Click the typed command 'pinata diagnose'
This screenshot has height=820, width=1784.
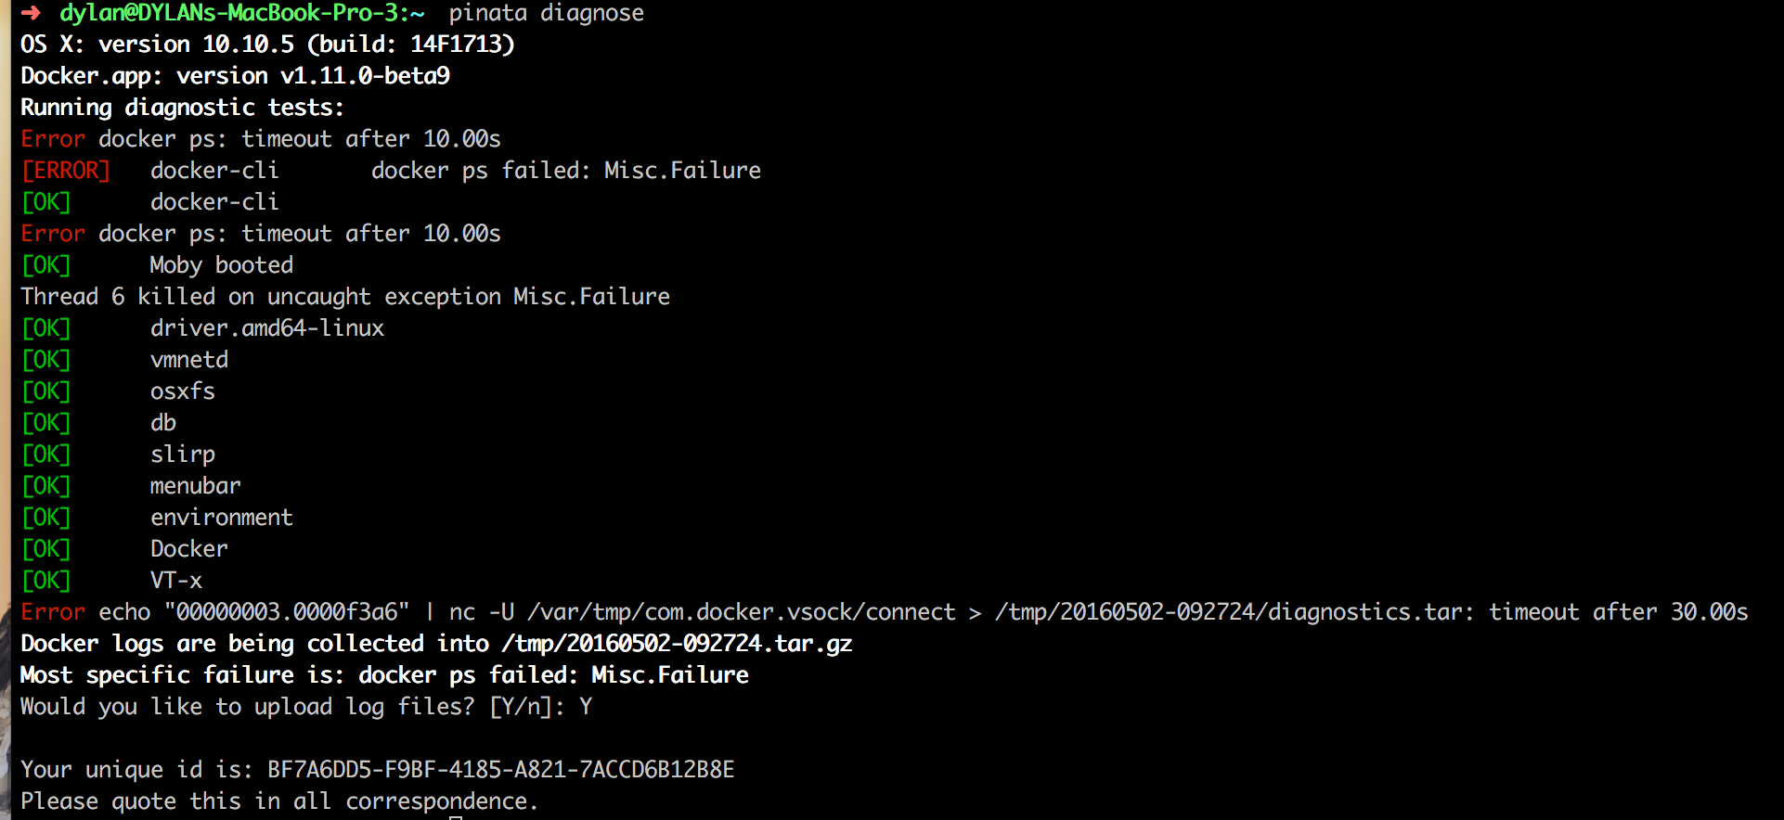[546, 13]
